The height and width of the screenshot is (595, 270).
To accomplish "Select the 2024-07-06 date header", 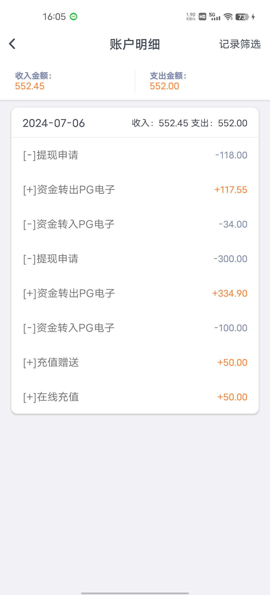I will click(54, 123).
